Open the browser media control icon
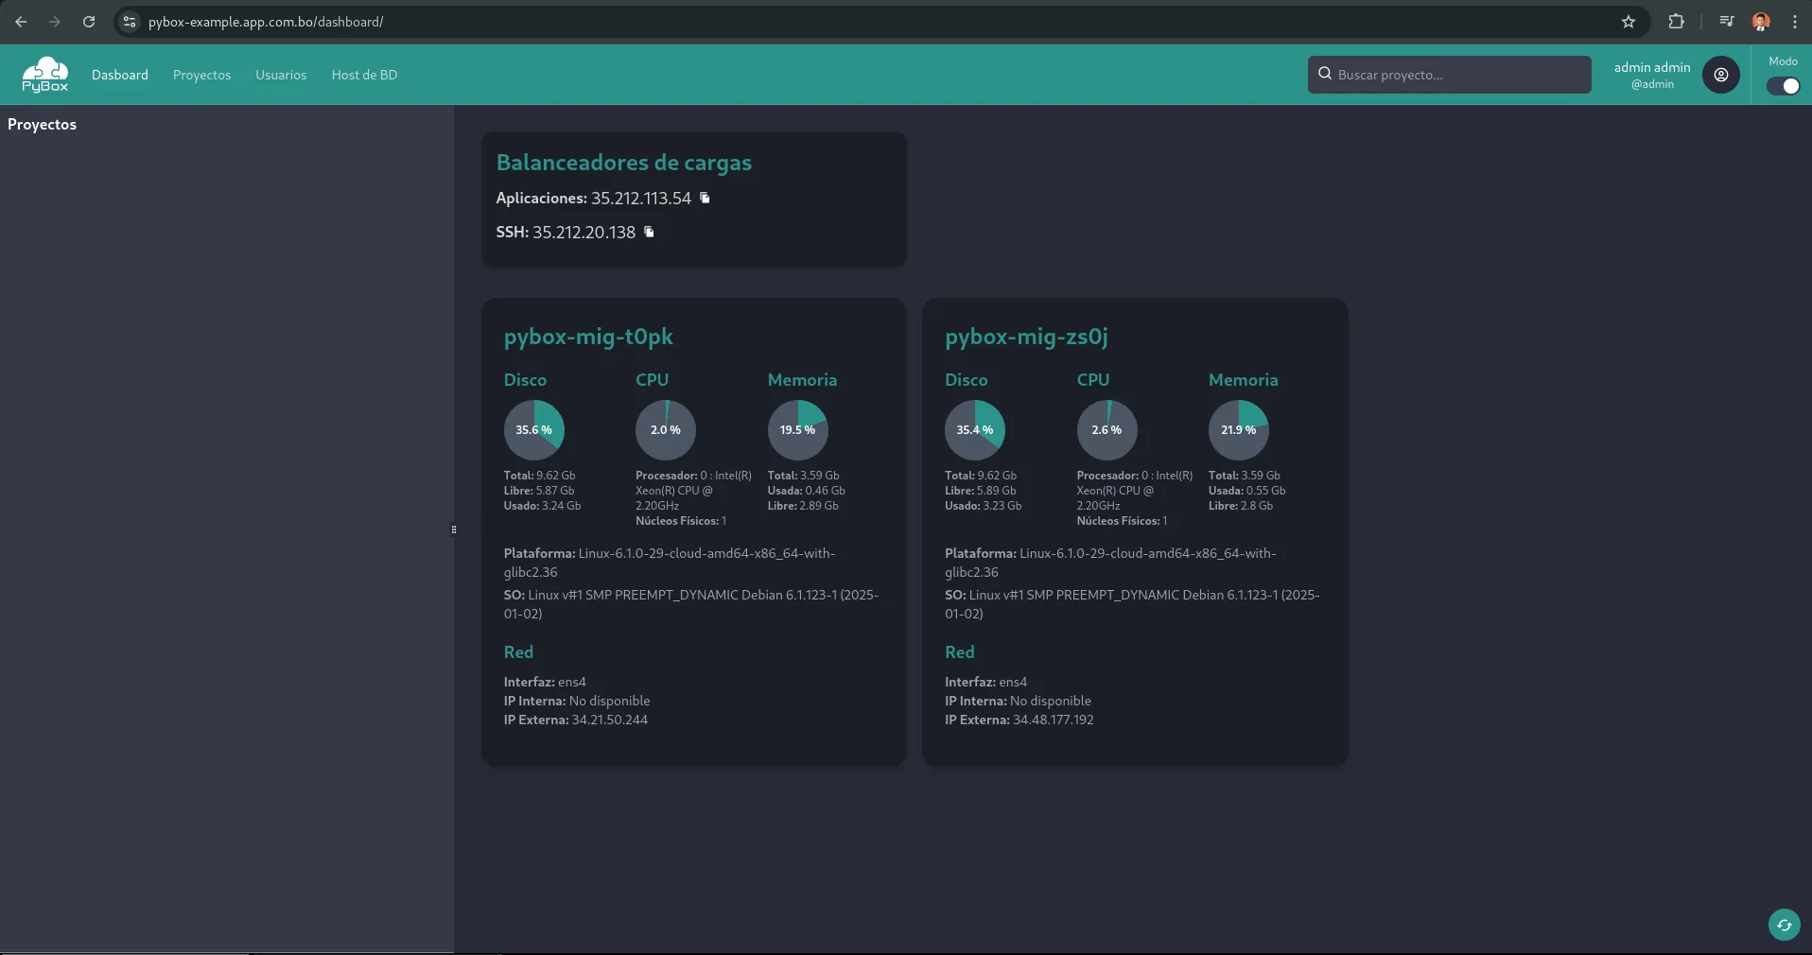Screen dimensions: 1812x955 [x=1726, y=22]
